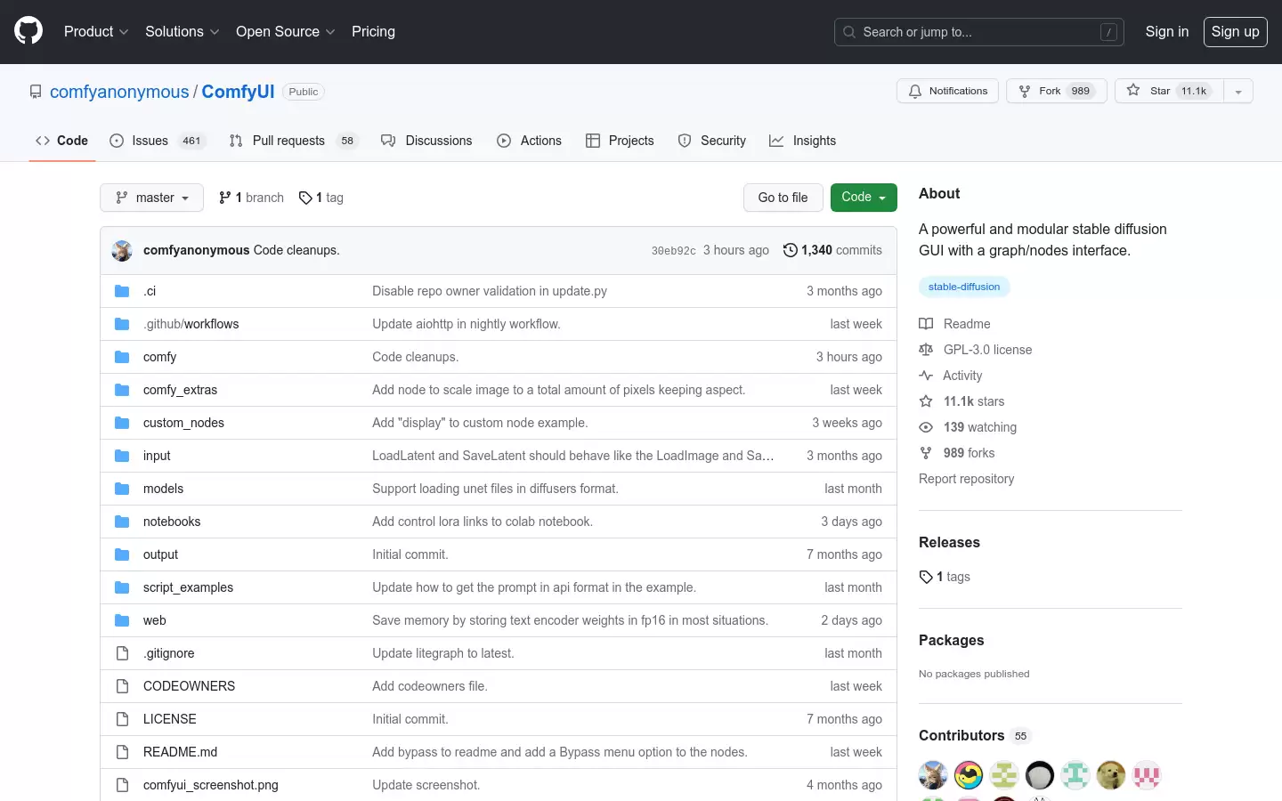Click the Go to file button
Image resolution: width=1282 pixels, height=801 pixels.
point(783,198)
